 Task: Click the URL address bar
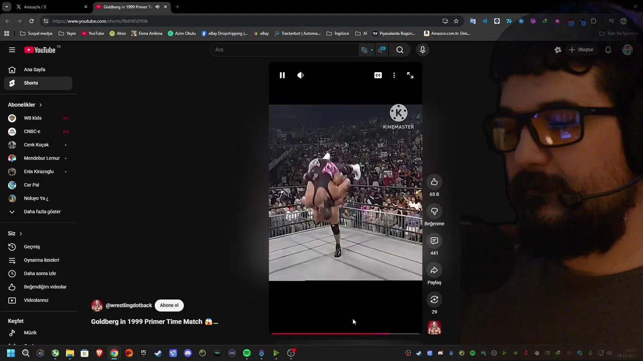coord(241,21)
